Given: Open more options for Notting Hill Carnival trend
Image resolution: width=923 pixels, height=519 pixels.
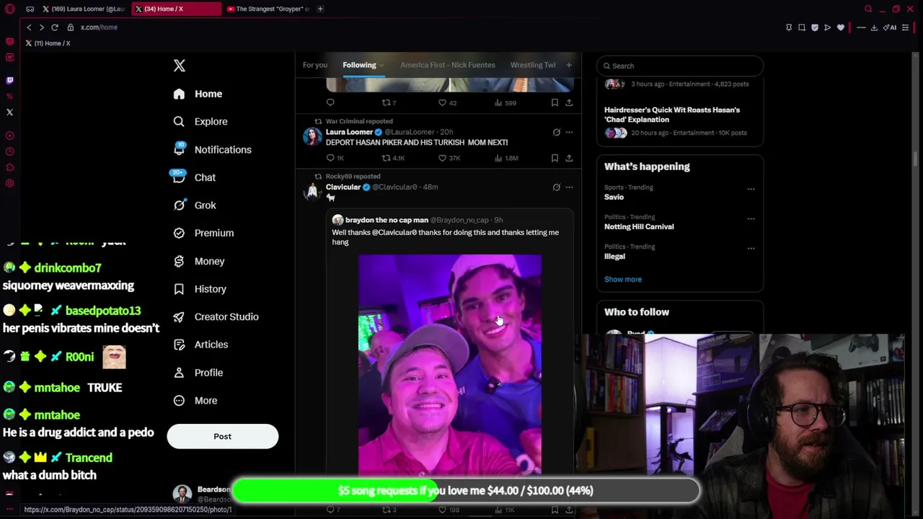Looking at the screenshot, I should tap(751, 218).
